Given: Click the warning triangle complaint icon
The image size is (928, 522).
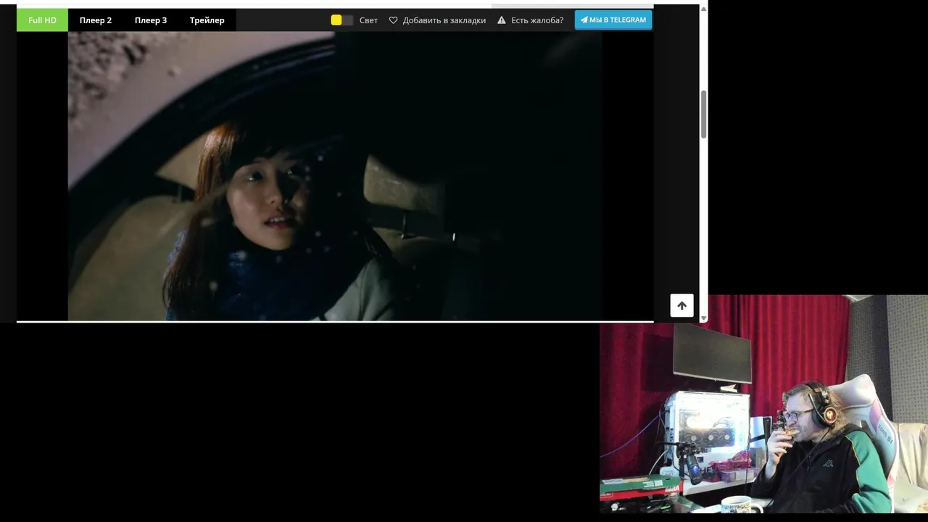Looking at the screenshot, I should (501, 20).
